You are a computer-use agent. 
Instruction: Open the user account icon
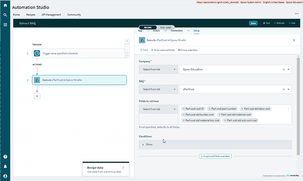tap(5, 176)
